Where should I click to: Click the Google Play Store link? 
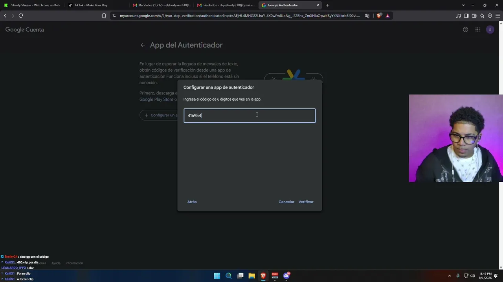pyautogui.click(x=156, y=99)
